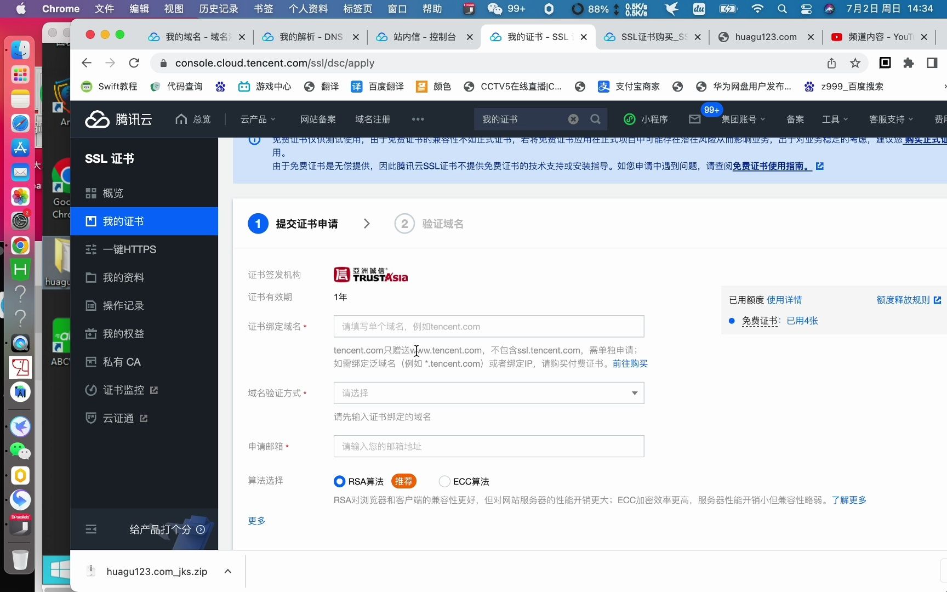Viewport: 947px width, 592px height.
Task: Click 给产品打个分 rating prompt
Action: point(167,529)
